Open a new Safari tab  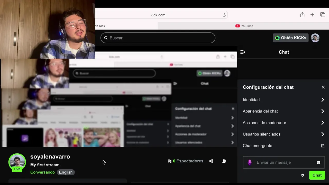(x=312, y=15)
